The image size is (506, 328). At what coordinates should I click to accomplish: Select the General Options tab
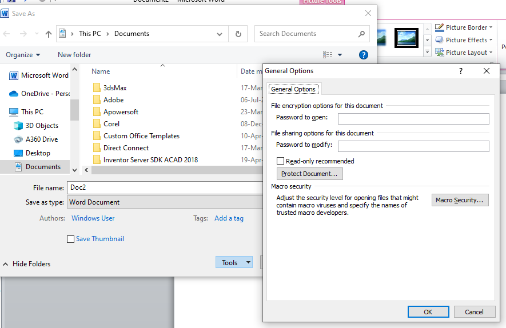tap(293, 89)
